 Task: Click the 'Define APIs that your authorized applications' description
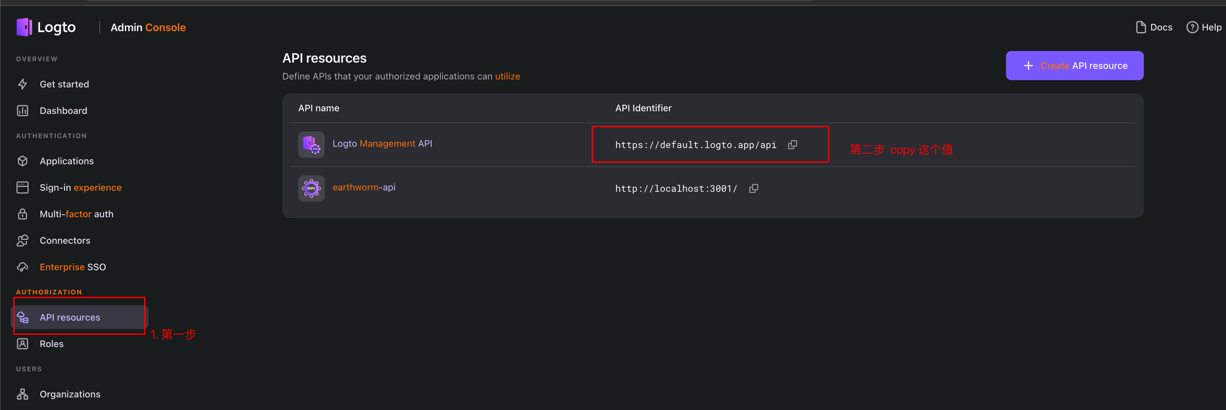click(401, 76)
